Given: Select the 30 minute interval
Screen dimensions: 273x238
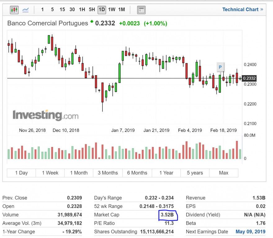Looking at the screenshot, I should [72, 10].
